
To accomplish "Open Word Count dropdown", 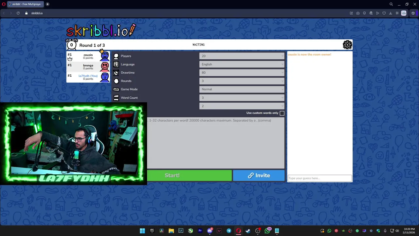I will click(x=242, y=98).
